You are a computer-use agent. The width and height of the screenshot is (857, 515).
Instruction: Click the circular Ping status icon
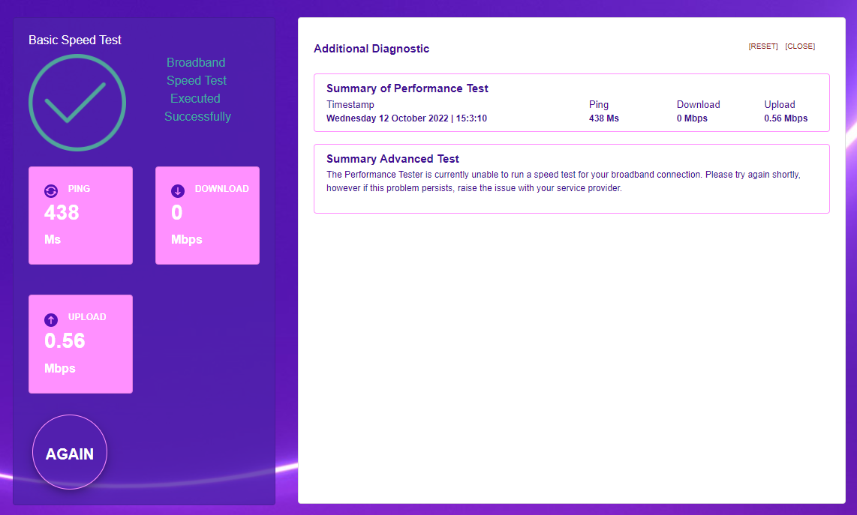pyautogui.click(x=50, y=190)
